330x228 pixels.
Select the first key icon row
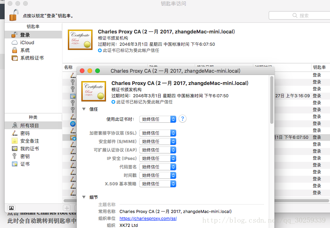72,82
